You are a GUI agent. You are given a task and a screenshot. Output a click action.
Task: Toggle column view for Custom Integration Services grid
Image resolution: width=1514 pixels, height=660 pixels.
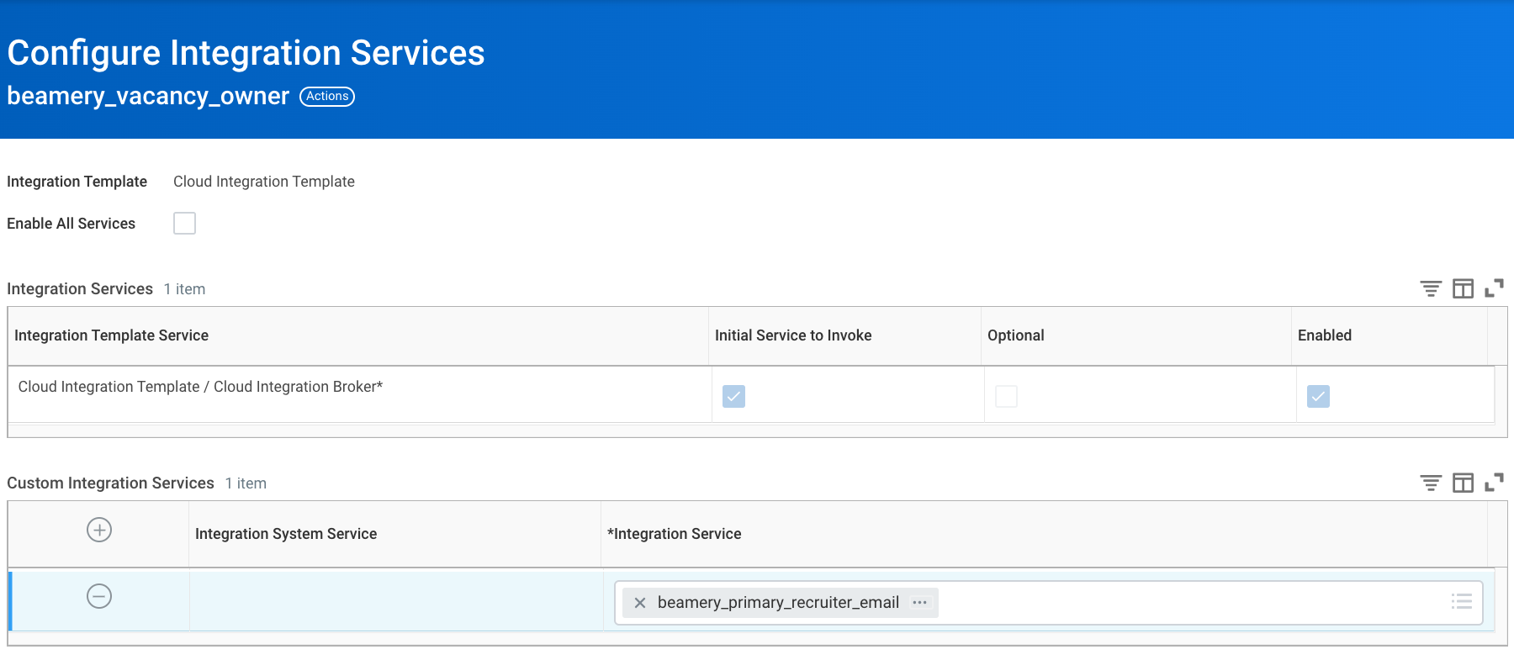tap(1463, 483)
